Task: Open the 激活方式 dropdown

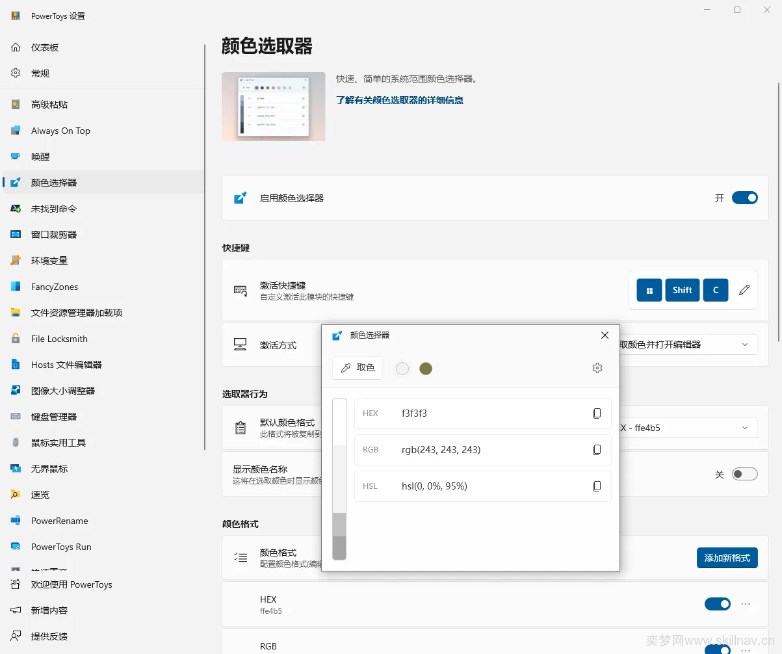Action: (x=688, y=345)
